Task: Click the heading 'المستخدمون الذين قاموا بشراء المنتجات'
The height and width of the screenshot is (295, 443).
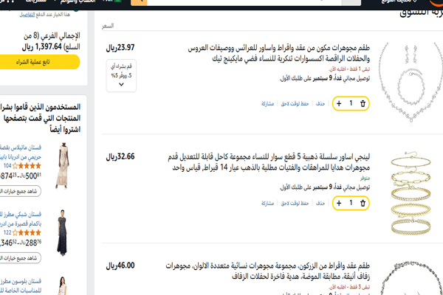Action: [40, 118]
